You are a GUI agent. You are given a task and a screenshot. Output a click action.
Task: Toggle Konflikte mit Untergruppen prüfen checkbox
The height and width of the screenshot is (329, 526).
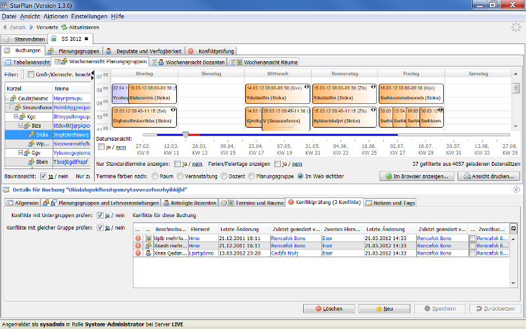[x=100, y=215]
